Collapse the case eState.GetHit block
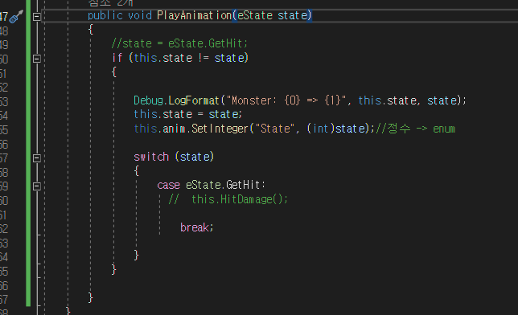 click(x=37, y=186)
